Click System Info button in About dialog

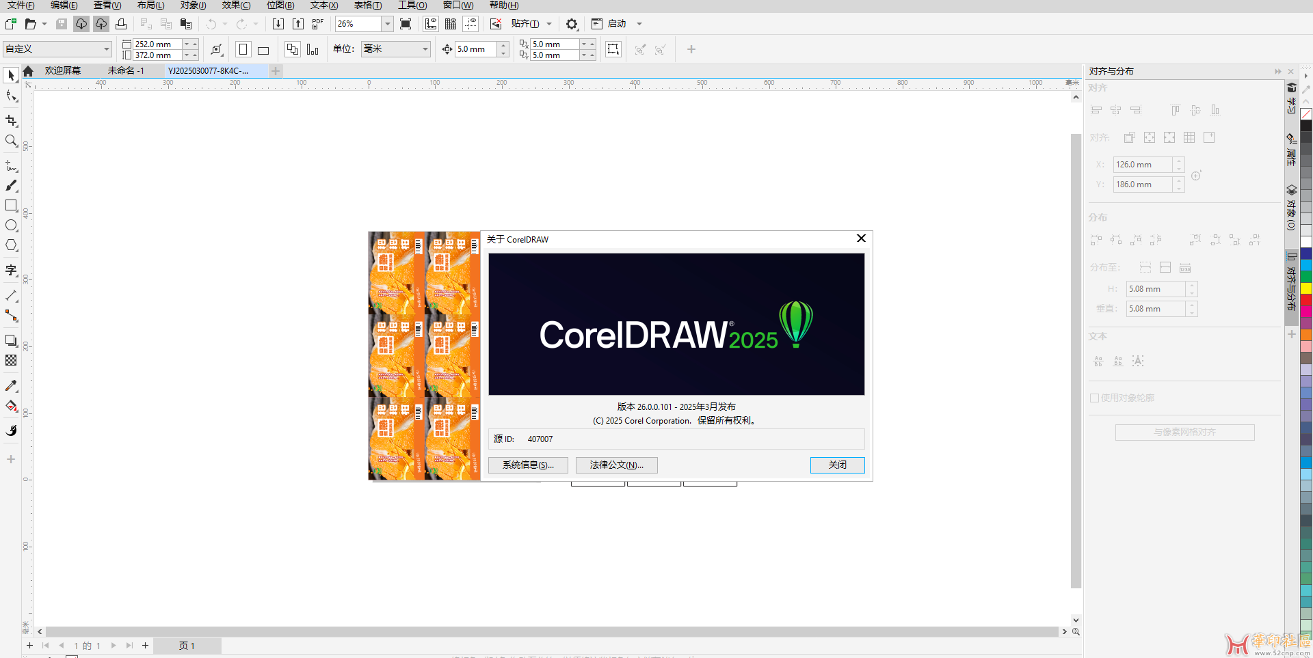pos(528,465)
